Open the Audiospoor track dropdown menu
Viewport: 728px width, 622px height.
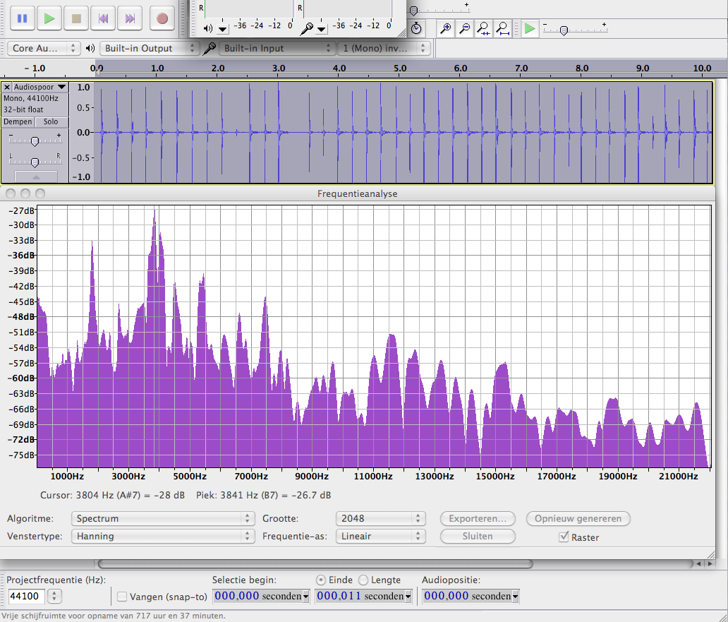[40, 87]
